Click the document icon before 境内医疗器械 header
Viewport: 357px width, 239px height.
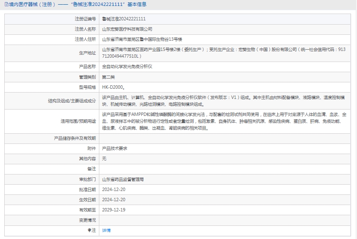click(6, 5)
